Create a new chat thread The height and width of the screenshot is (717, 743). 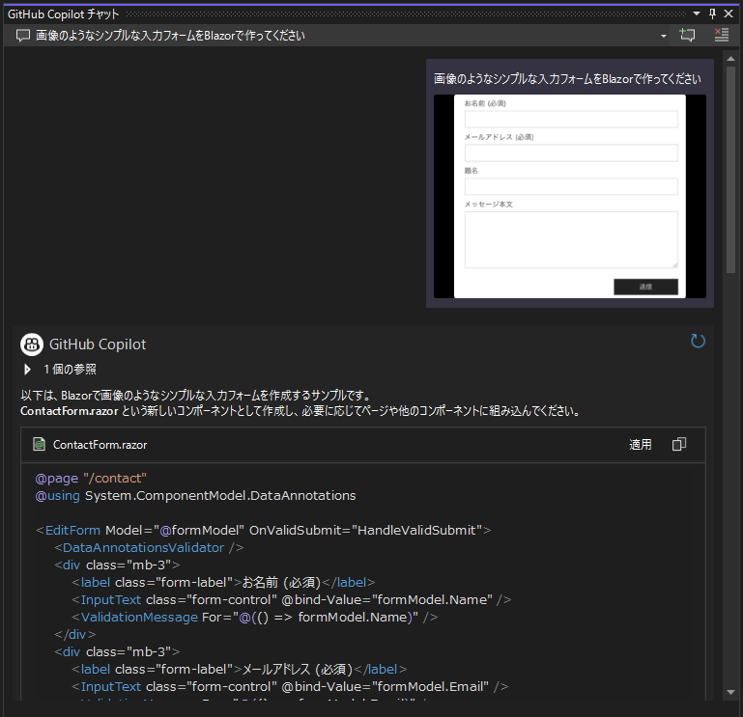(x=687, y=35)
